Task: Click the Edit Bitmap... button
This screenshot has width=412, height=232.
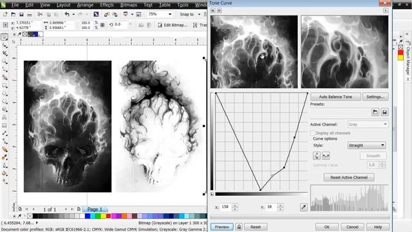Action: point(173,25)
